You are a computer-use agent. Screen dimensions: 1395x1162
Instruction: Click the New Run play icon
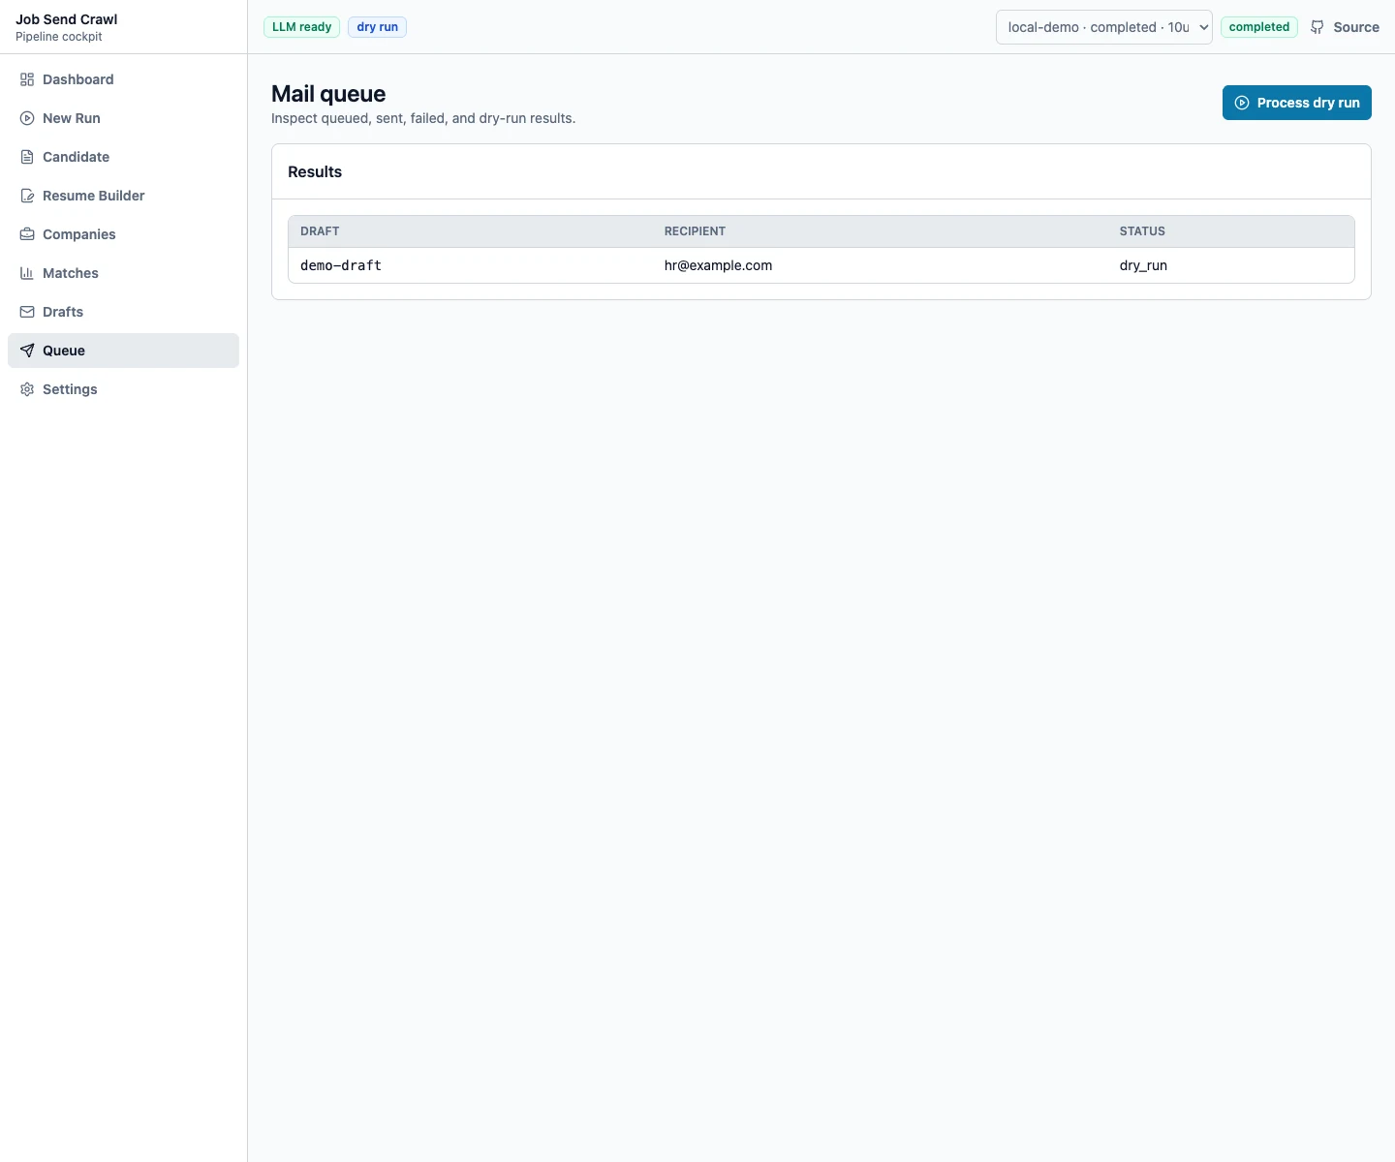coord(27,118)
